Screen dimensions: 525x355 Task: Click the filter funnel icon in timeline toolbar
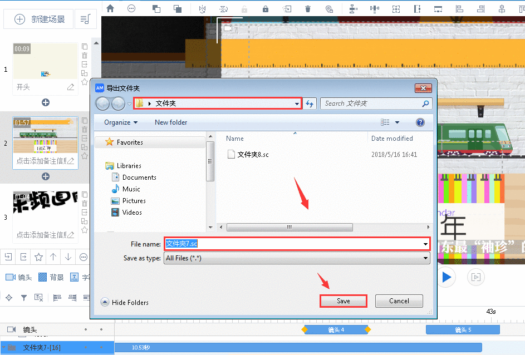click(24, 298)
